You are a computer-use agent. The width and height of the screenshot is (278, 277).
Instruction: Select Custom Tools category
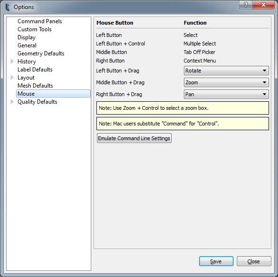pyautogui.click(x=35, y=29)
